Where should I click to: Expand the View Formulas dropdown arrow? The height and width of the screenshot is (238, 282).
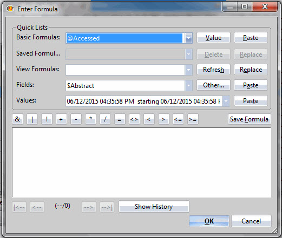pos(188,70)
